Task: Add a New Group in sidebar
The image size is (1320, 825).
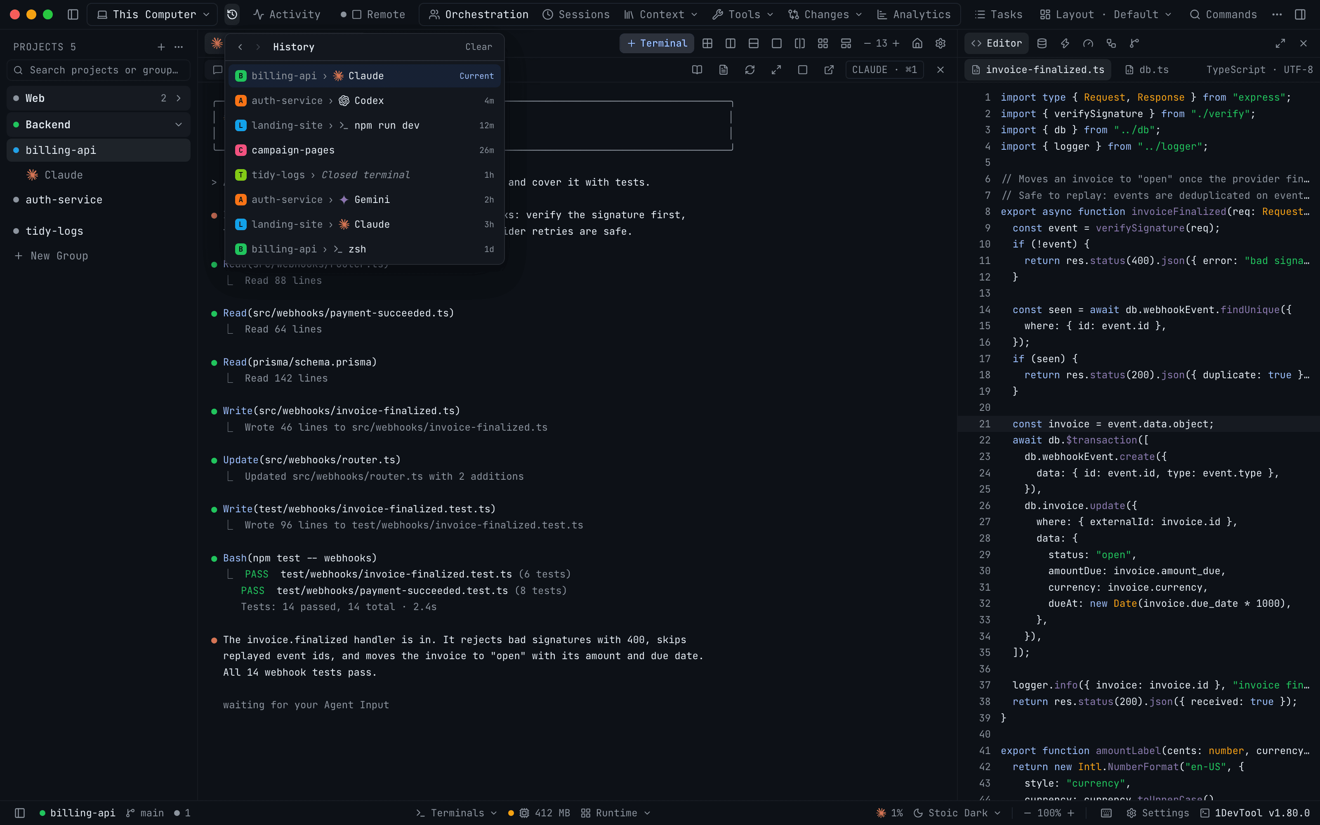Action: 51,256
